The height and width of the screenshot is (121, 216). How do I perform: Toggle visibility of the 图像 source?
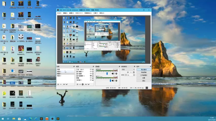point(91,78)
